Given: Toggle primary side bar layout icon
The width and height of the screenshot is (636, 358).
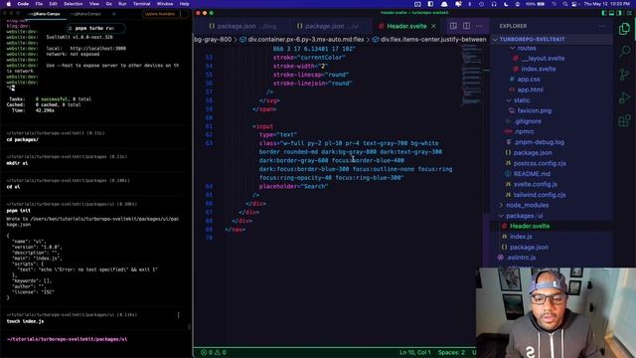Looking at the screenshot, I should 604,13.
